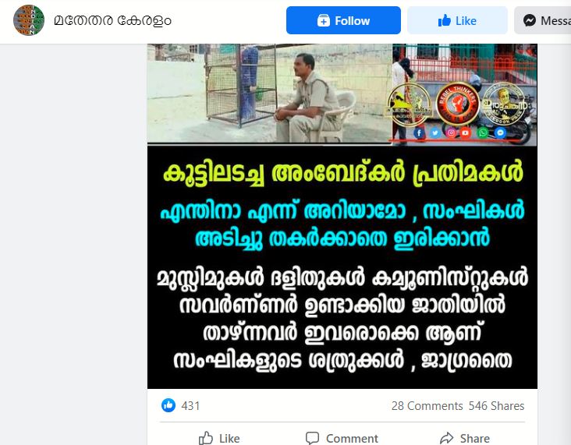Click the Instagram icon in the post image
This screenshot has width=571, height=445.
click(451, 132)
